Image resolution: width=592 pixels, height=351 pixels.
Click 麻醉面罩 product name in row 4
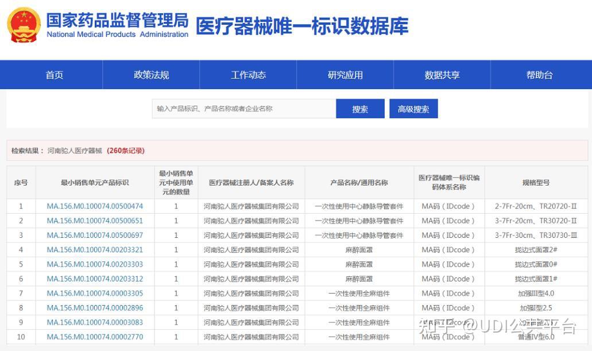coord(359,250)
